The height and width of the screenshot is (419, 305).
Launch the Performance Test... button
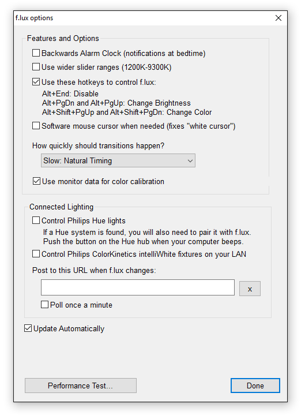click(81, 386)
